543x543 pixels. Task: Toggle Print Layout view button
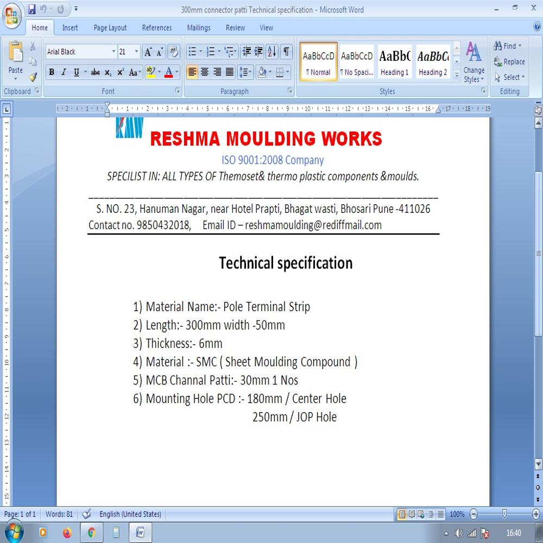tap(402, 514)
